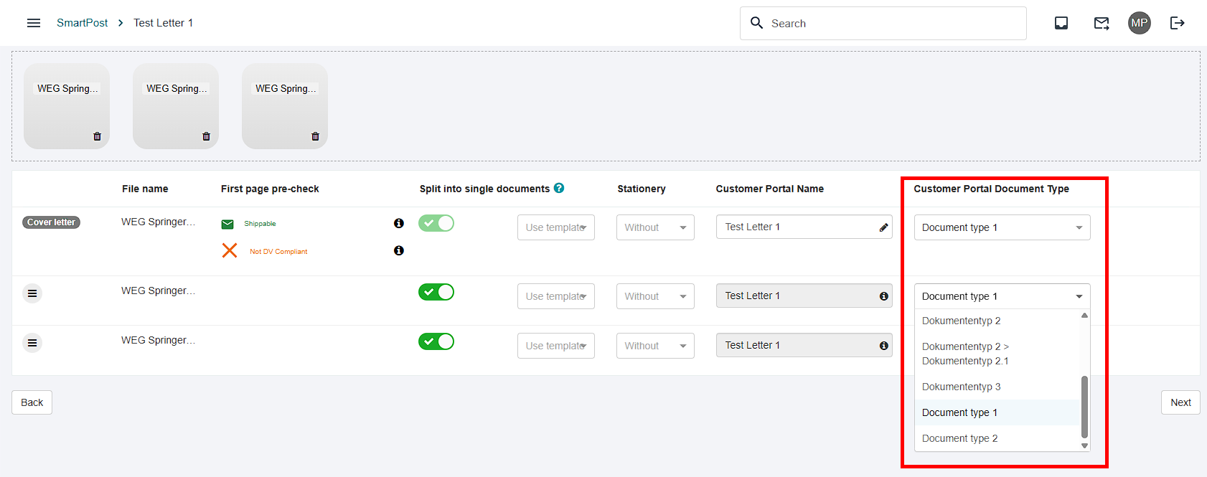Click the search magnifier icon

pyautogui.click(x=756, y=23)
